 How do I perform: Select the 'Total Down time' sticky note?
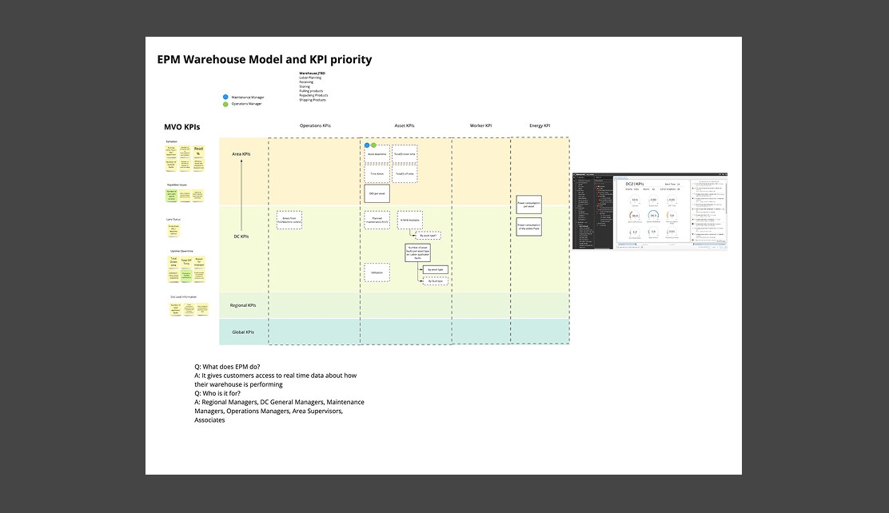173,262
